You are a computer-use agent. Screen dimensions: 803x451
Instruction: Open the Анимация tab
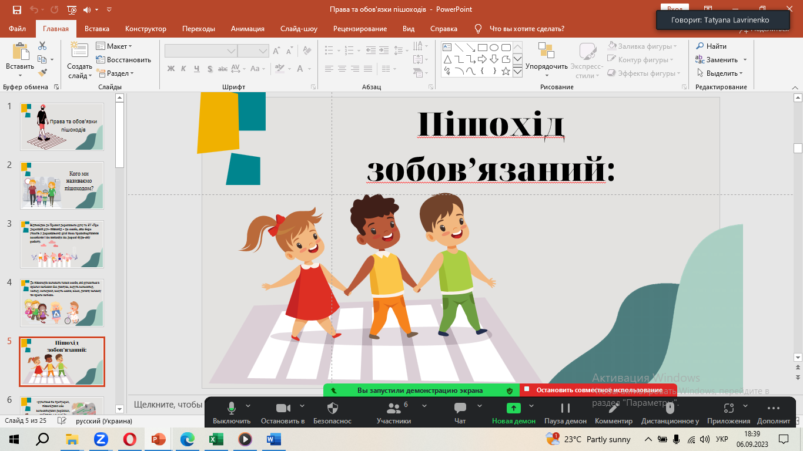pyautogui.click(x=247, y=28)
